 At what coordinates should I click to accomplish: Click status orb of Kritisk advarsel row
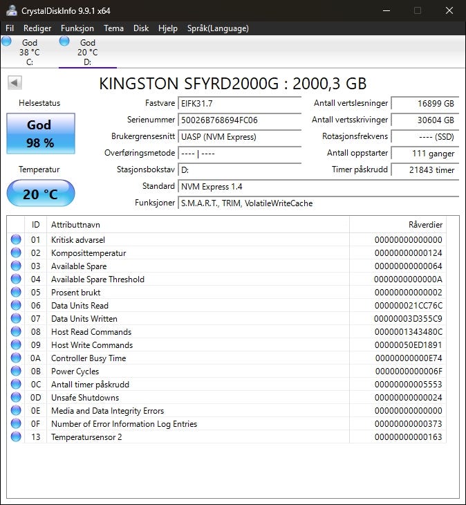click(x=16, y=239)
